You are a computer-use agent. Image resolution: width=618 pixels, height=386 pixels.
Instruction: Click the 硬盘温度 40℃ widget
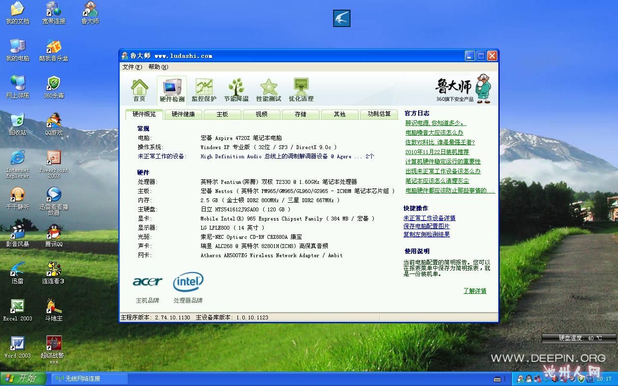(579, 338)
